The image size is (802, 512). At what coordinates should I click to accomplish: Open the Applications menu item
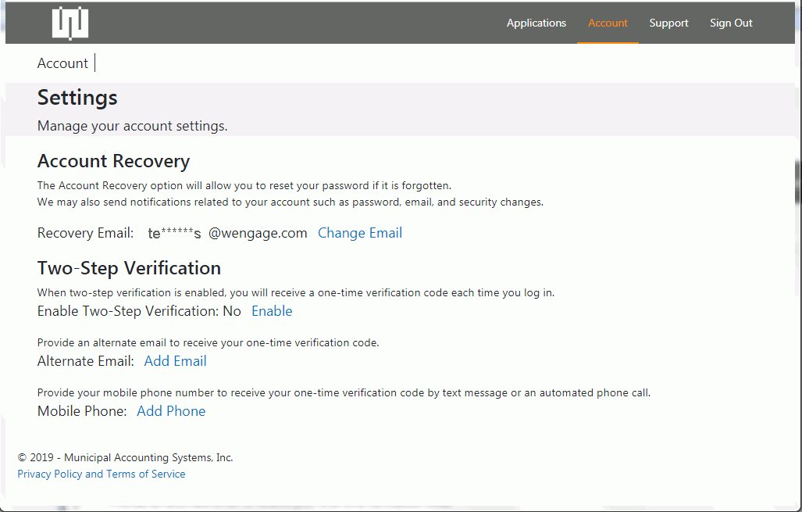click(x=536, y=23)
